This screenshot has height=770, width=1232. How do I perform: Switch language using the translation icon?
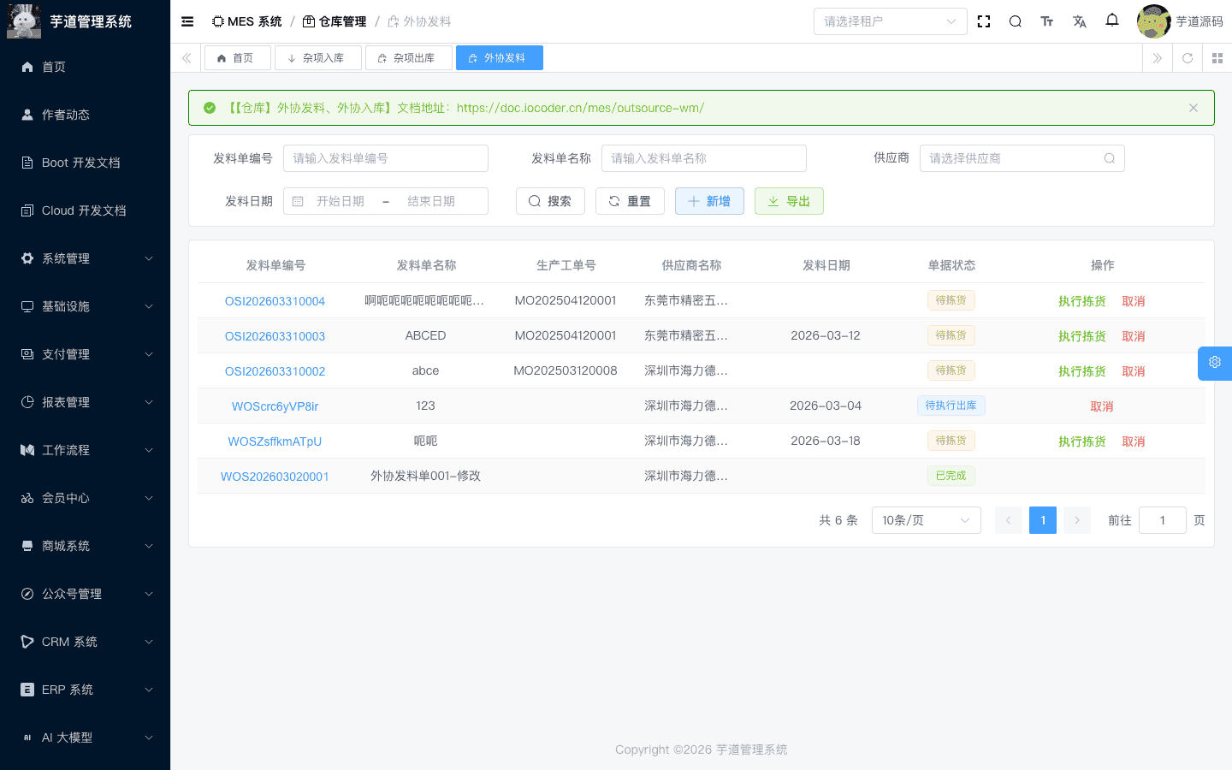[1080, 21]
